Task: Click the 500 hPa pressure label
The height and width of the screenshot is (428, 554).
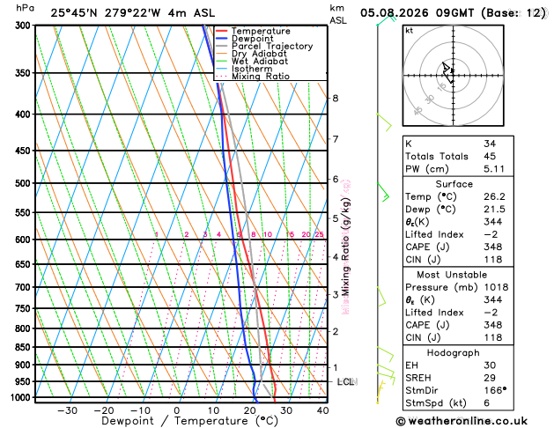Action: coord(25,183)
